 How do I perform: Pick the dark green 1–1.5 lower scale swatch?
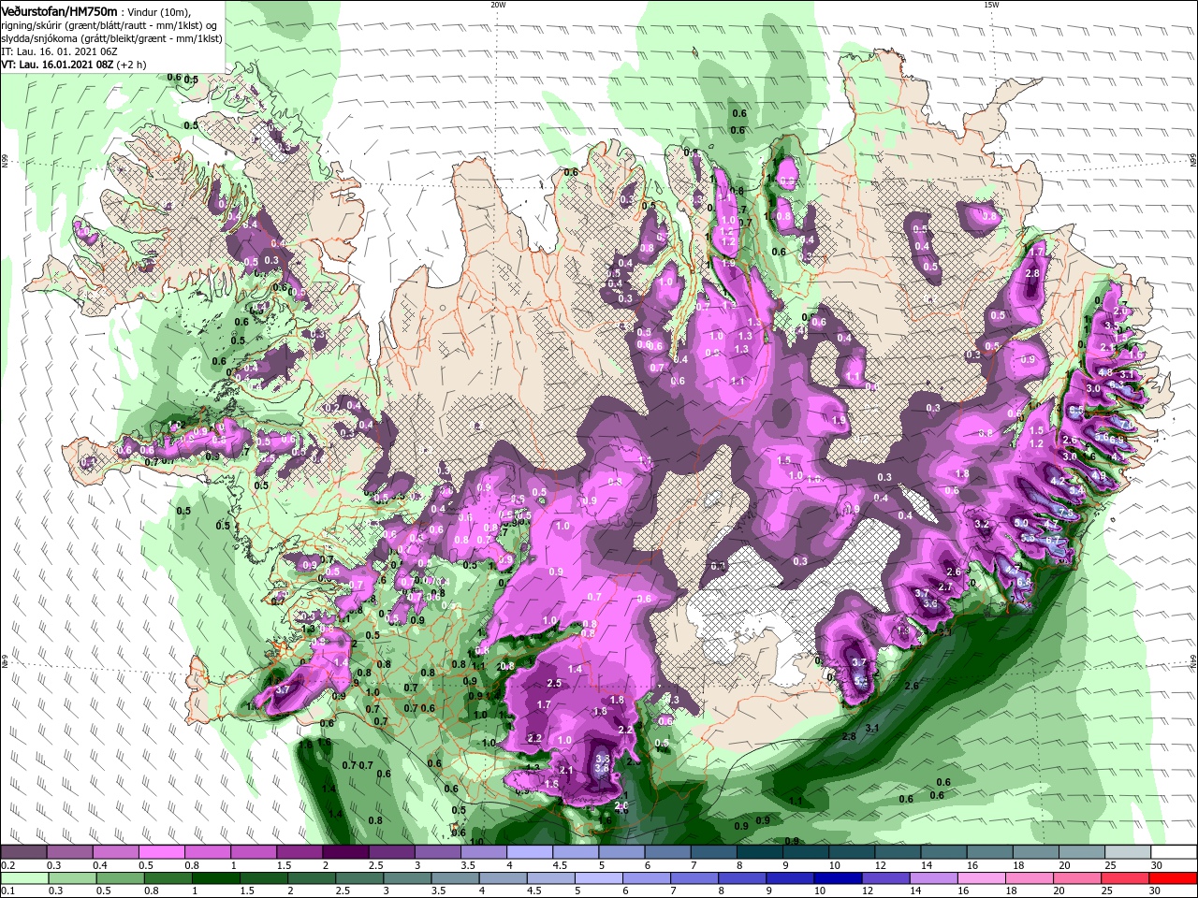click(x=218, y=878)
